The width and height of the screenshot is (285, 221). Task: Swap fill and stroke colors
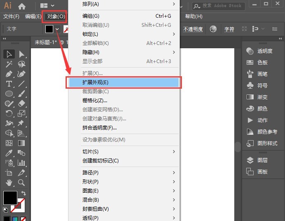point(24,193)
